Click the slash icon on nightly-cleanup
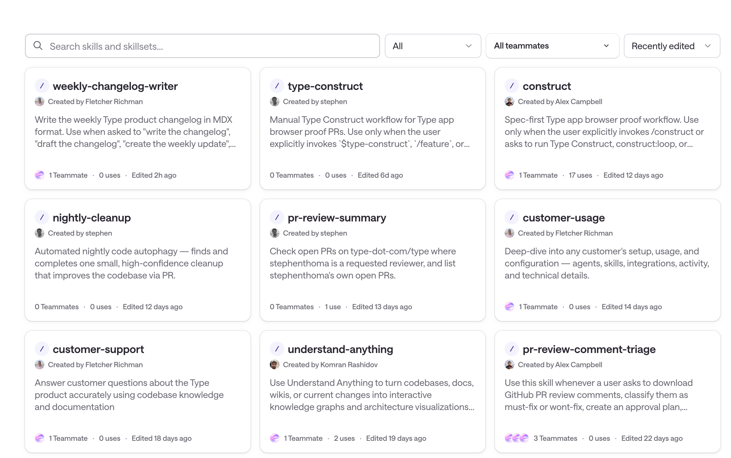The image size is (731, 458). [x=42, y=218]
